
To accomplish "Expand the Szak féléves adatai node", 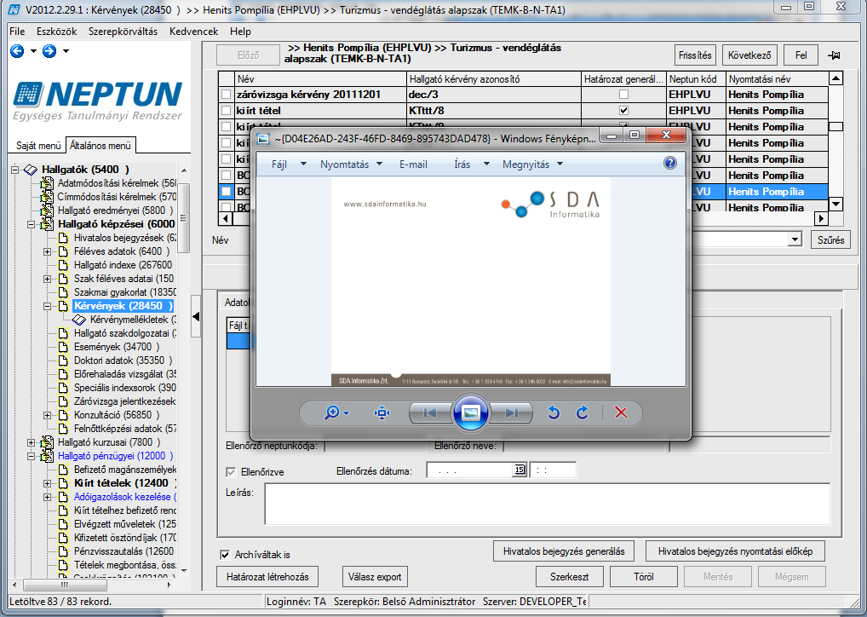I will (48, 279).
